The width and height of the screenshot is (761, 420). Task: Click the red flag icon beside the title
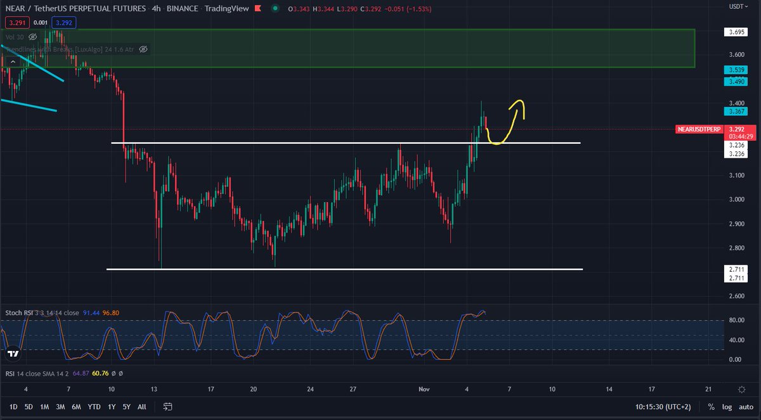tap(259, 8)
